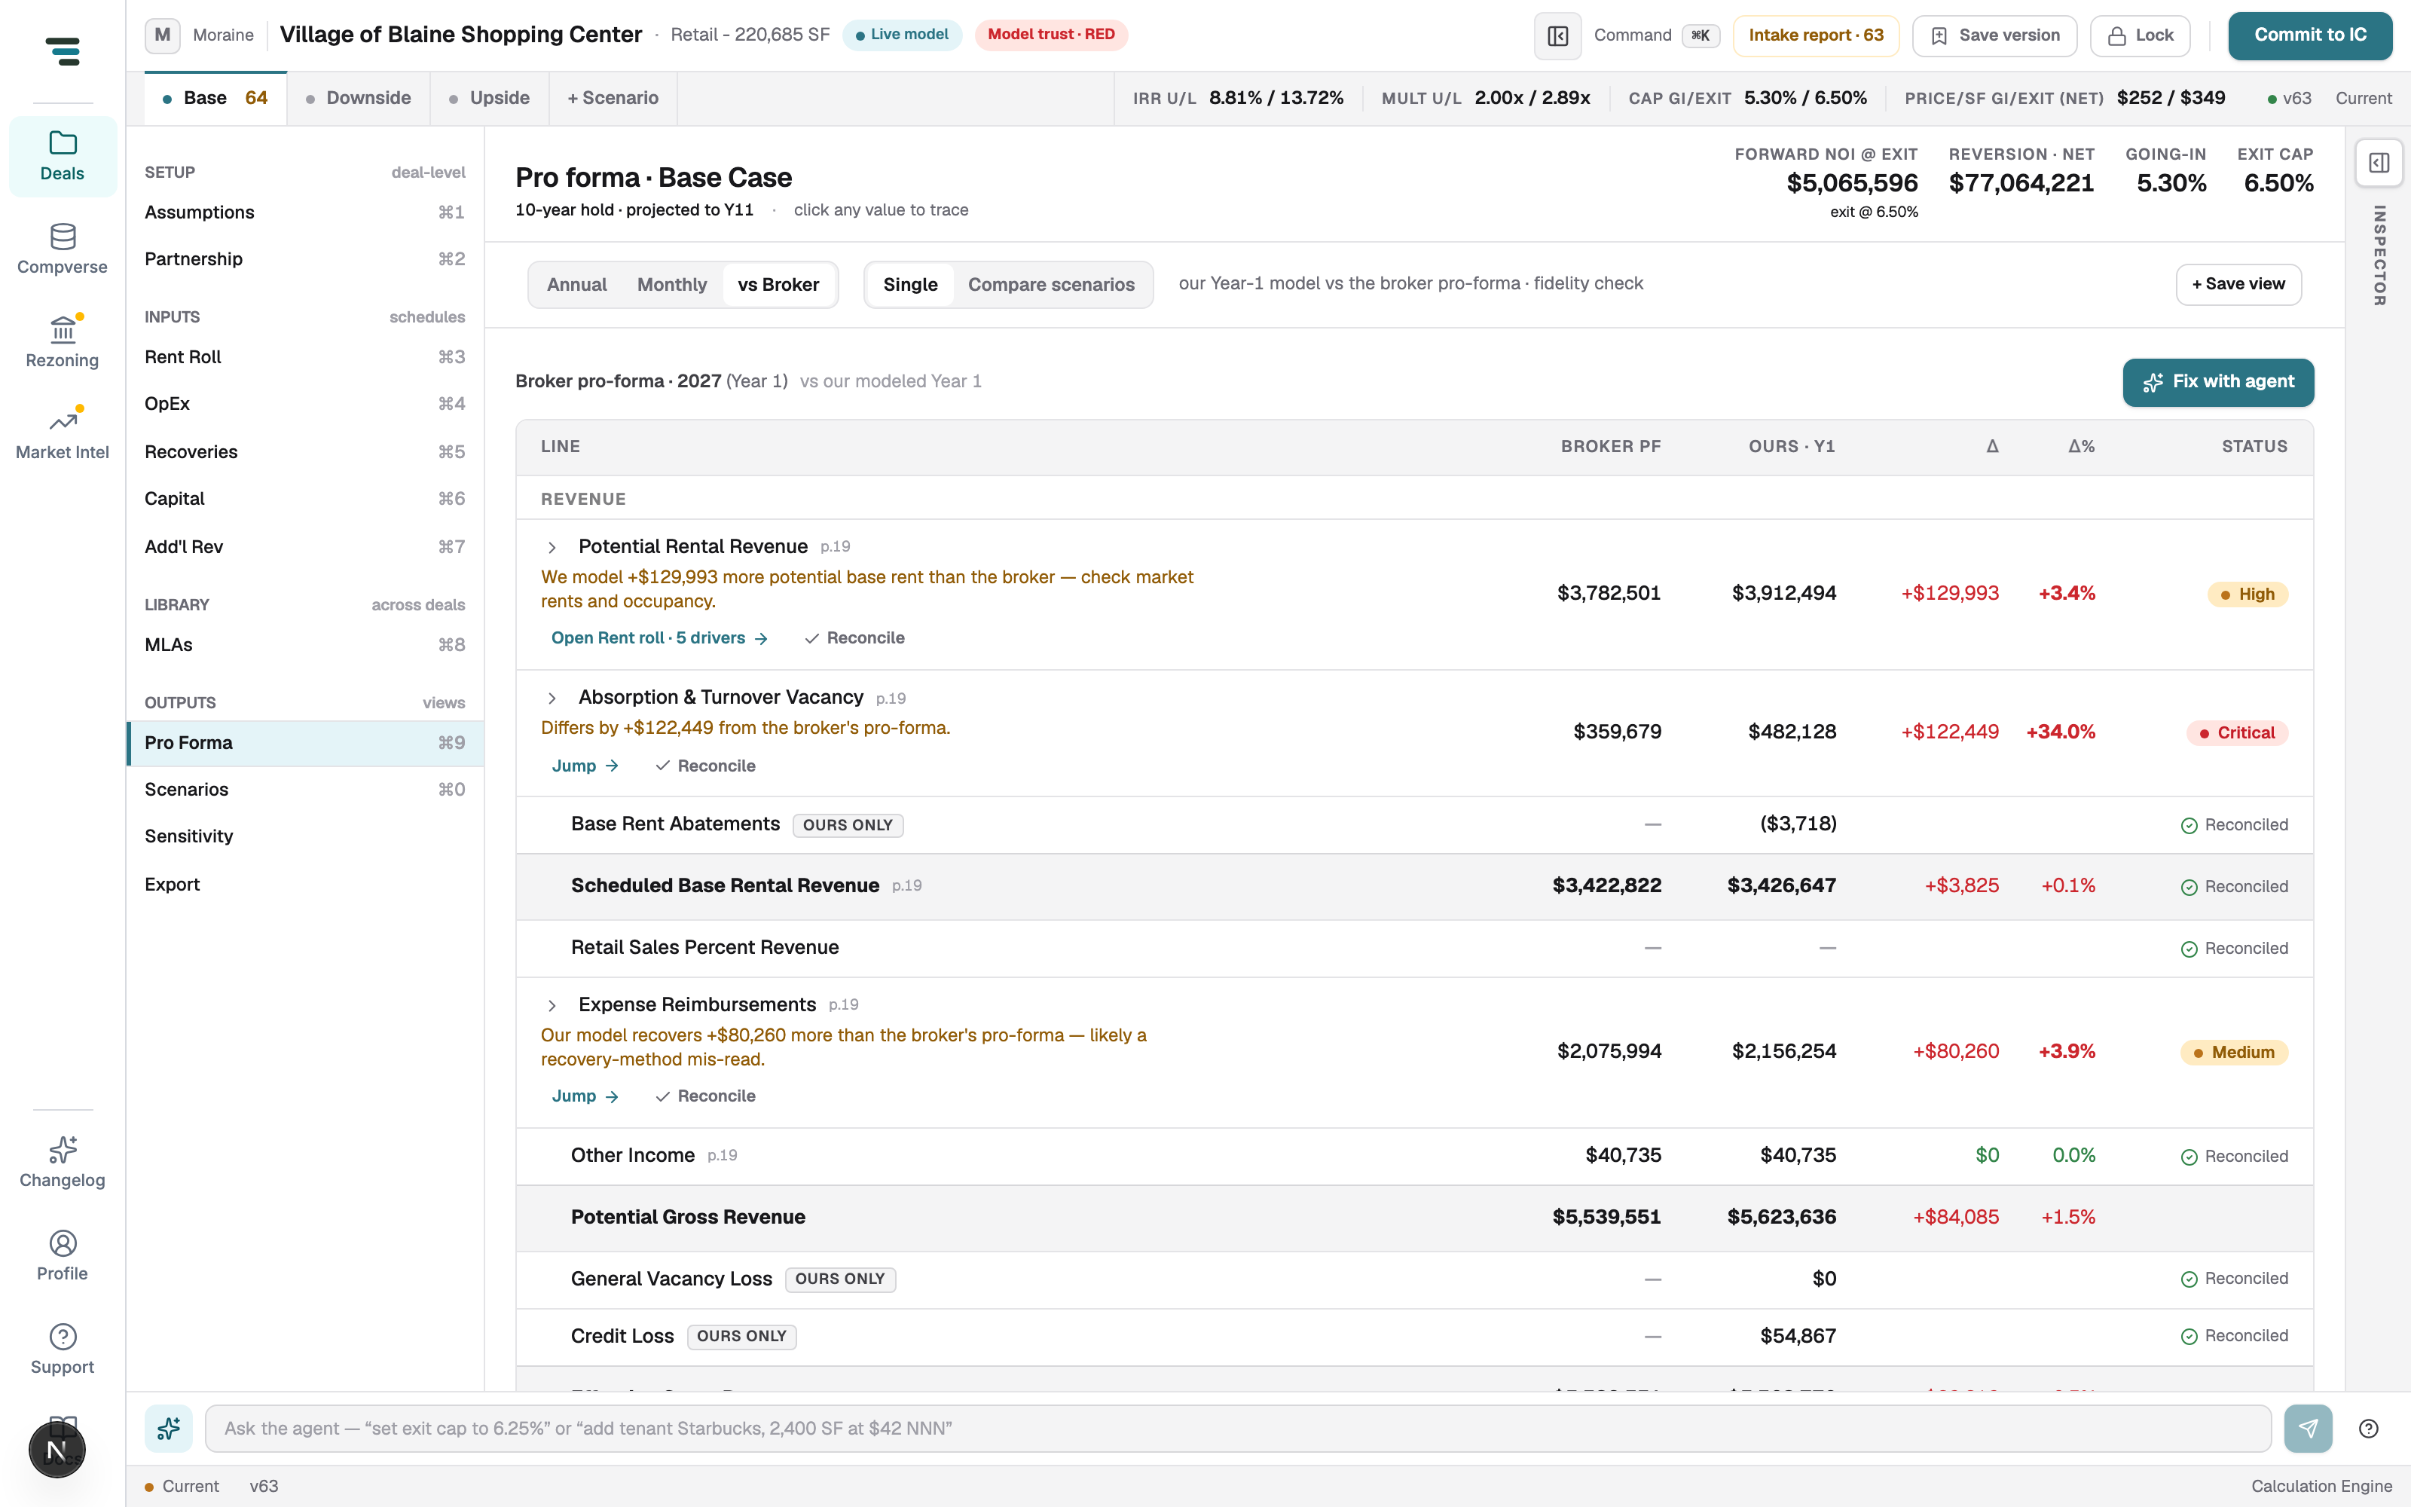Open the MLAs library item
This screenshot has height=1507, width=2411.
pyautogui.click(x=305, y=645)
